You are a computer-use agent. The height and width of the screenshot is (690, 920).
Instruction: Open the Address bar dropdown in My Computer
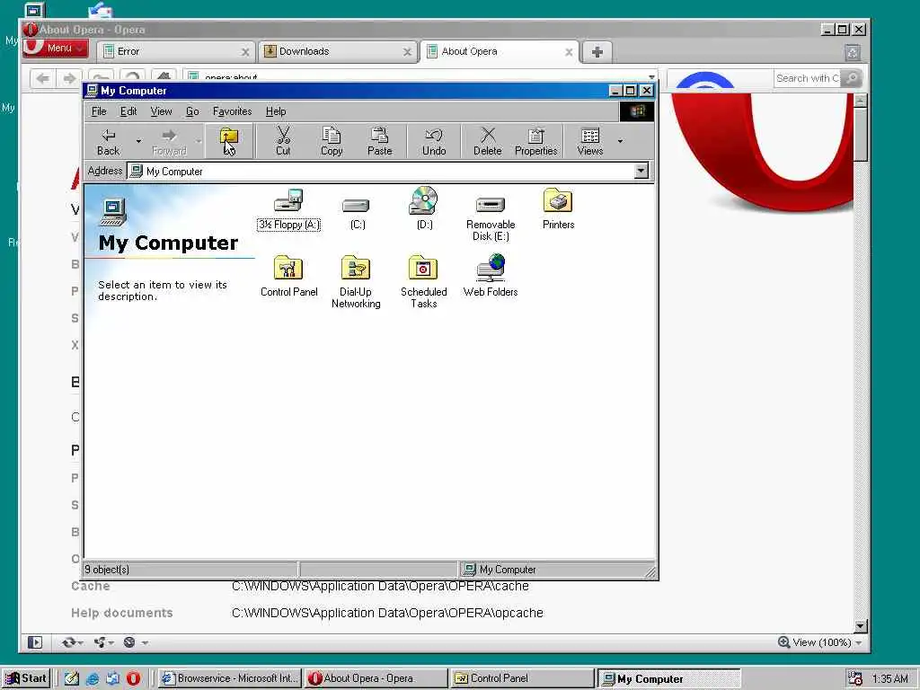[x=641, y=172]
